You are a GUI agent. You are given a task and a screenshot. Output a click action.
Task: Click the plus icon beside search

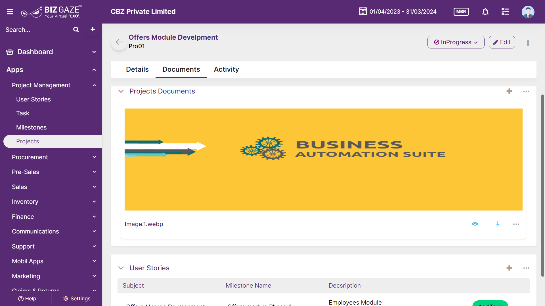(x=93, y=29)
